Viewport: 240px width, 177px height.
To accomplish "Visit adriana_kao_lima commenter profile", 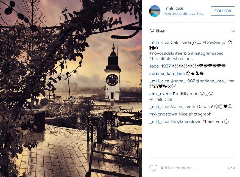I will point(167,73).
